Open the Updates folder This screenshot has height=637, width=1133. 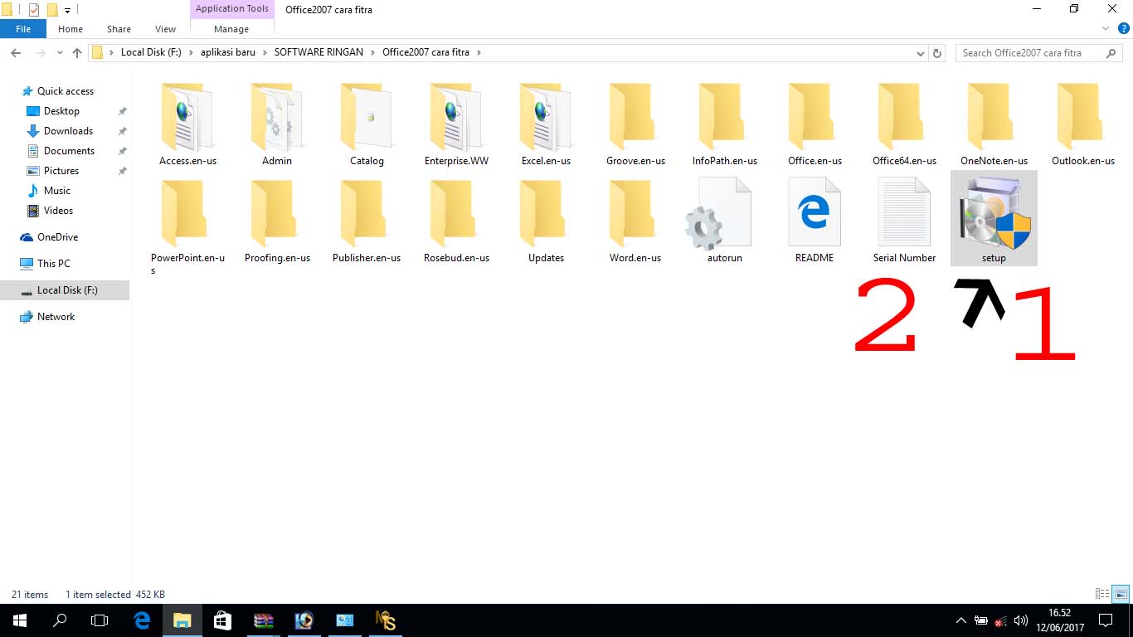point(546,221)
